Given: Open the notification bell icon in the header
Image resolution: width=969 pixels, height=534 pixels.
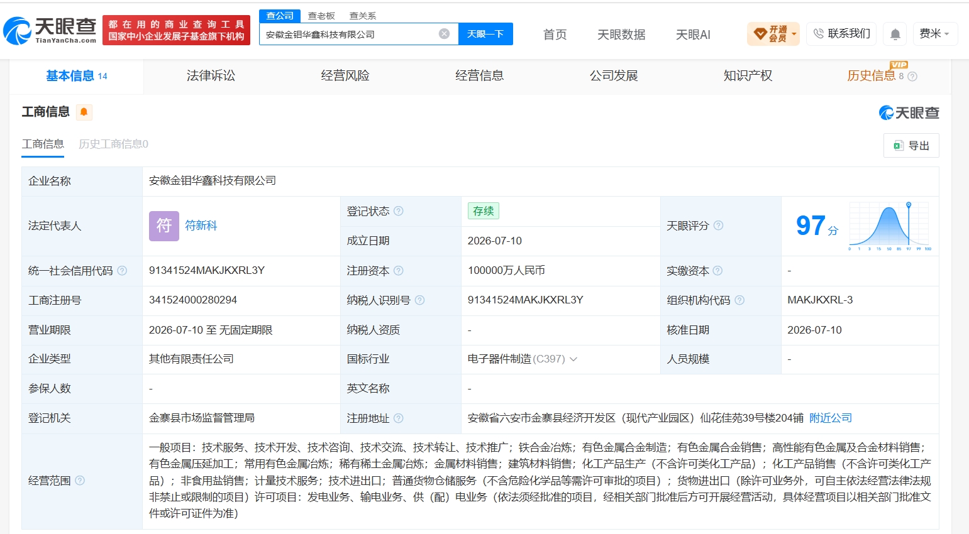Looking at the screenshot, I should pos(895,34).
